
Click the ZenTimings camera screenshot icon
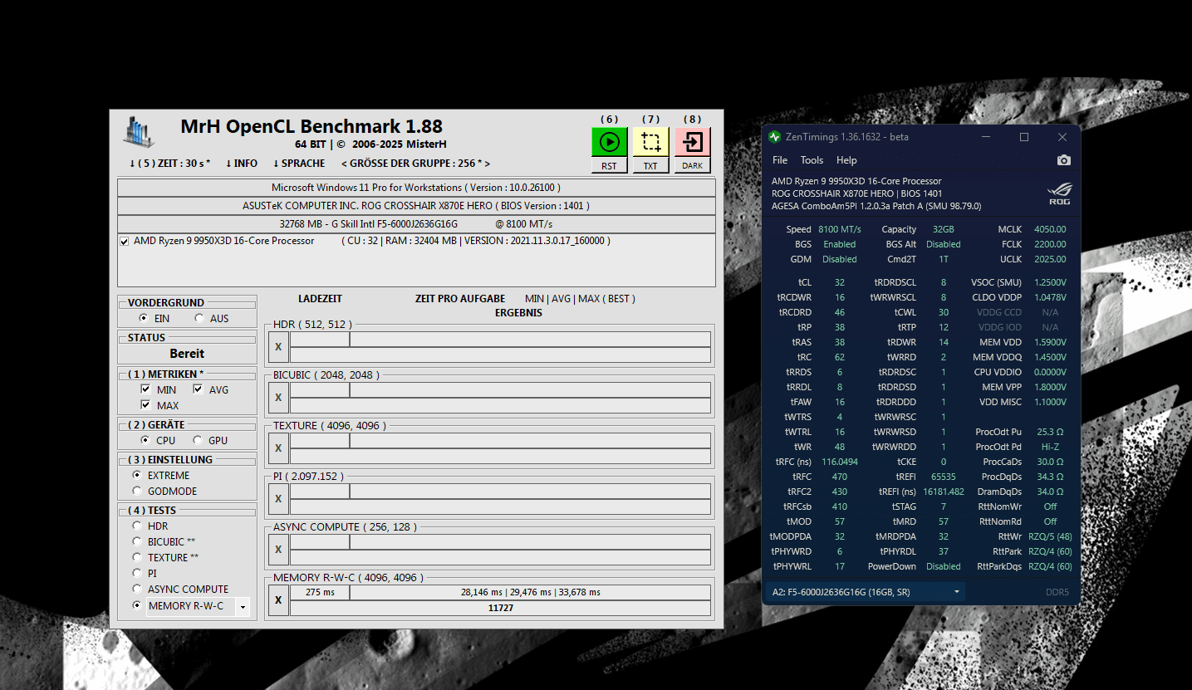click(1064, 160)
